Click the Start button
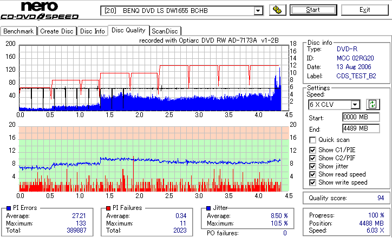The height and width of the screenshot is (238, 392). tap(313, 10)
